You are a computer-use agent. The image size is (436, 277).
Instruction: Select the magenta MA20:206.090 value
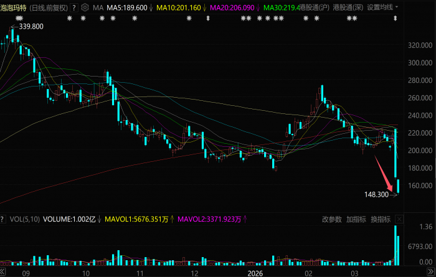[232, 7]
